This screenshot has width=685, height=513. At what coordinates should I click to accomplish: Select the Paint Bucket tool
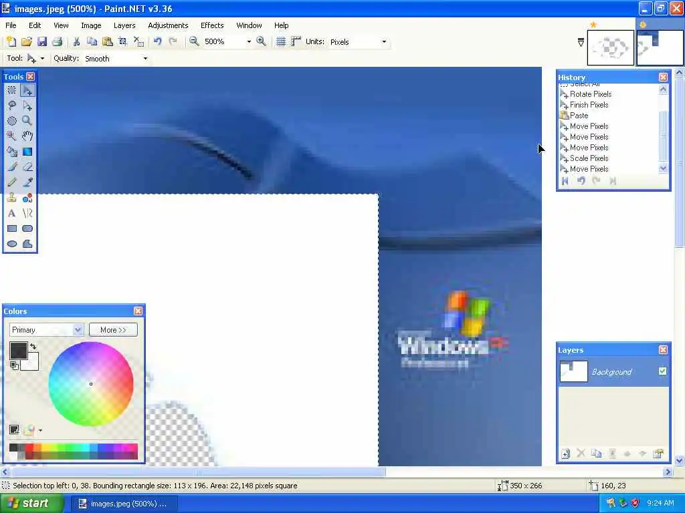click(x=12, y=152)
